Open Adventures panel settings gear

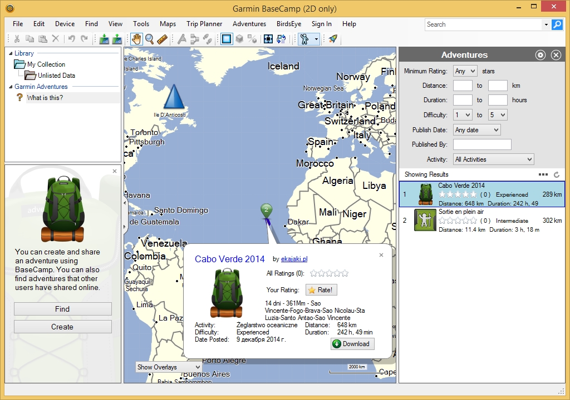pyautogui.click(x=540, y=55)
